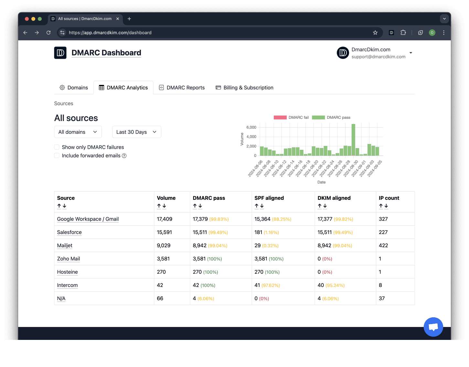Image resolution: width=469 pixels, height=367 pixels.
Task: Open the All domains dropdown
Action: (x=78, y=132)
